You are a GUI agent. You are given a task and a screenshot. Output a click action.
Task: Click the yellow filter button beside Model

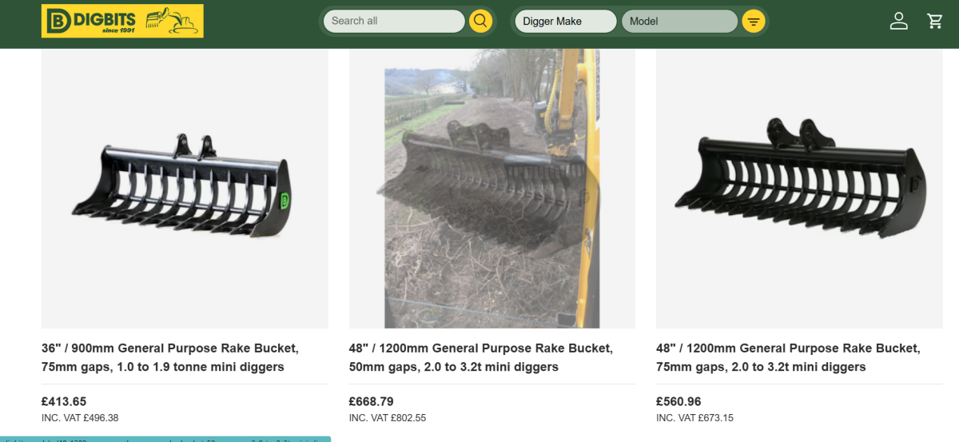[x=754, y=21]
